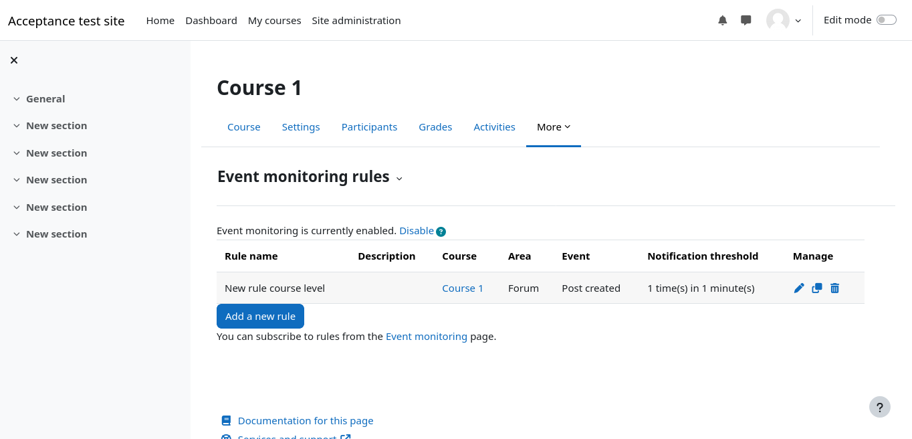Click the pencil icon to edit rule
The height and width of the screenshot is (439, 912).
tap(799, 288)
